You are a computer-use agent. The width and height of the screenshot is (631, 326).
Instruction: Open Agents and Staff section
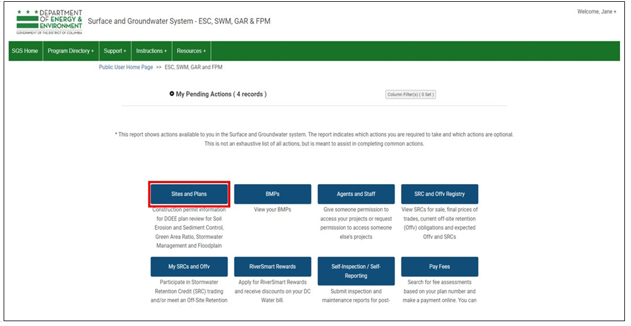[x=356, y=194]
